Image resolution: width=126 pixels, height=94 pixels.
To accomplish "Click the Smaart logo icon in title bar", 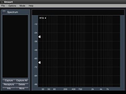I will pyautogui.click(x=2, y=2).
